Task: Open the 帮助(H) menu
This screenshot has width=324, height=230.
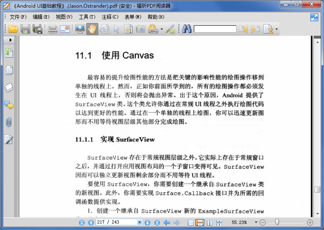Action: 156,17
